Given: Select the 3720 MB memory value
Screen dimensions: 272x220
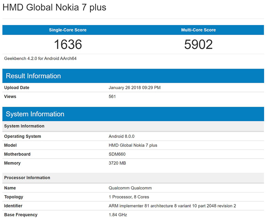Looking at the screenshot, I should [117, 163].
